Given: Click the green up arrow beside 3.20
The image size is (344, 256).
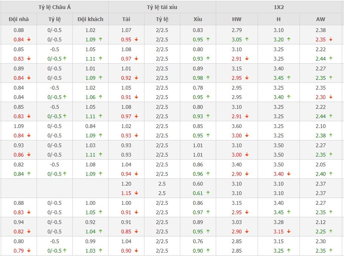Looking at the screenshot, I should [x=289, y=40].
